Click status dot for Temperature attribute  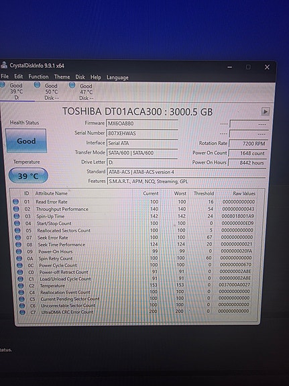click(21, 286)
